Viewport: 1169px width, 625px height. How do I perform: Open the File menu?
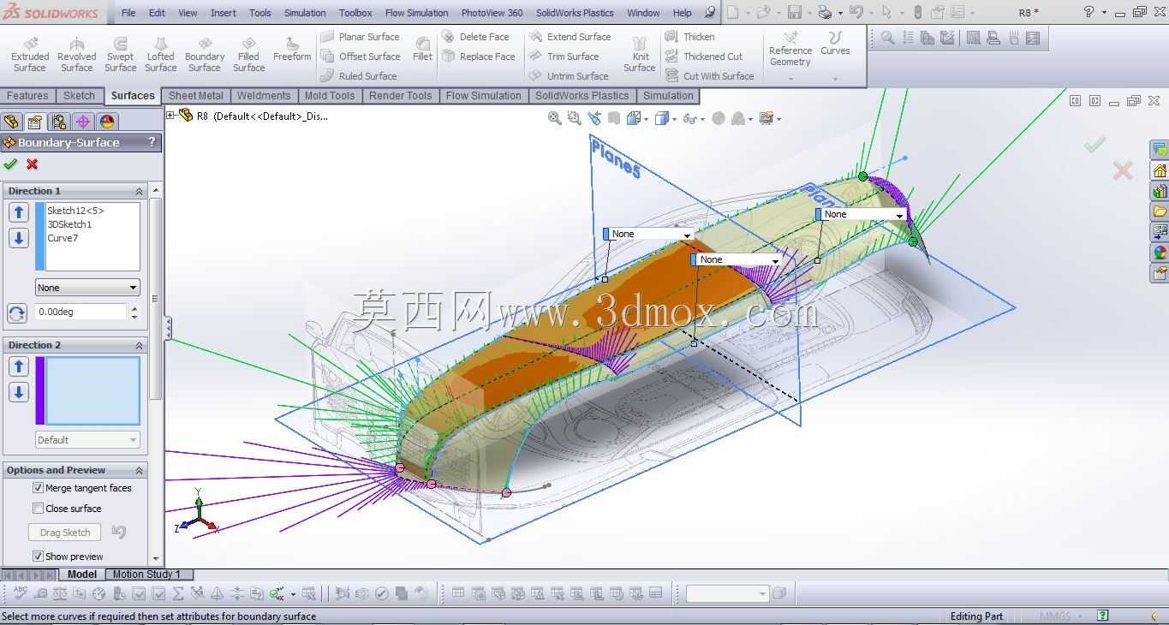tap(128, 13)
